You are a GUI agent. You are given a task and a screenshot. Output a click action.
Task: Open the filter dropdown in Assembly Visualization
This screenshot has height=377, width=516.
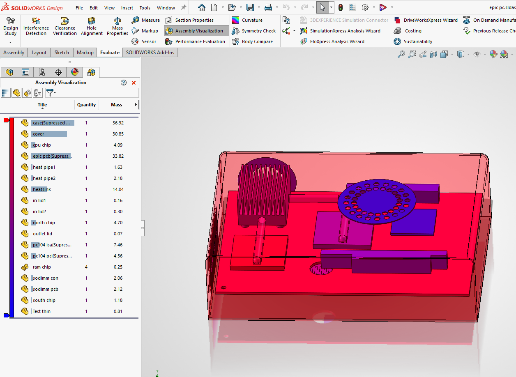[51, 93]
